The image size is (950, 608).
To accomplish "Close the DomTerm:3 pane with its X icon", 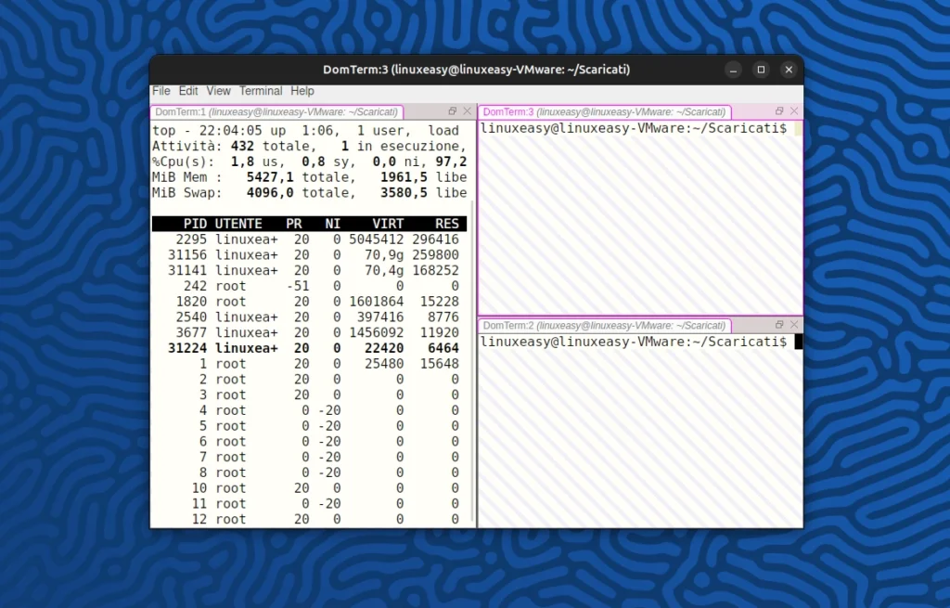I will (x=793, y=111).
